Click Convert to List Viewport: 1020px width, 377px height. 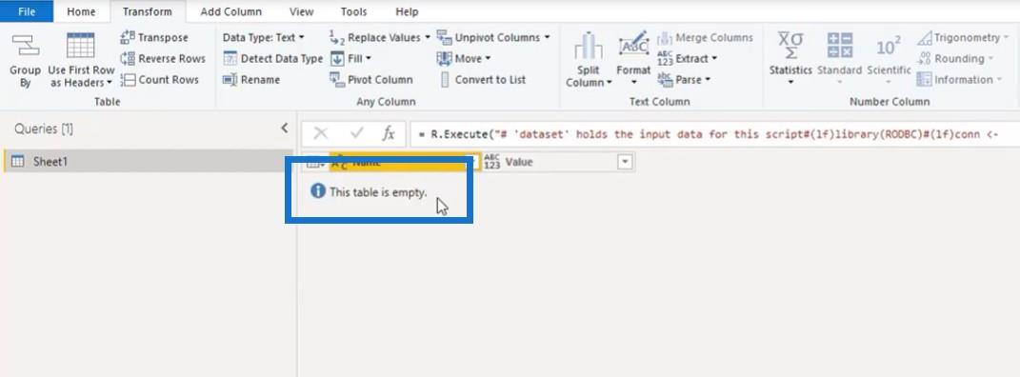pyautogui.click(x=482, y=79)
